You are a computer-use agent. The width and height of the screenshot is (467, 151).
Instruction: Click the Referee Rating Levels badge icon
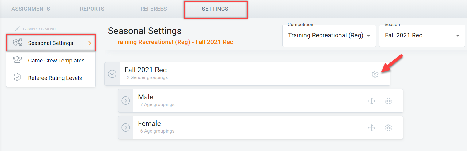point(17,77)
